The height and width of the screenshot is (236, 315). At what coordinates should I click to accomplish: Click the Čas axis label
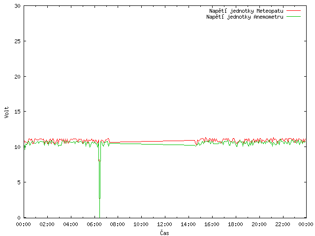164,233
